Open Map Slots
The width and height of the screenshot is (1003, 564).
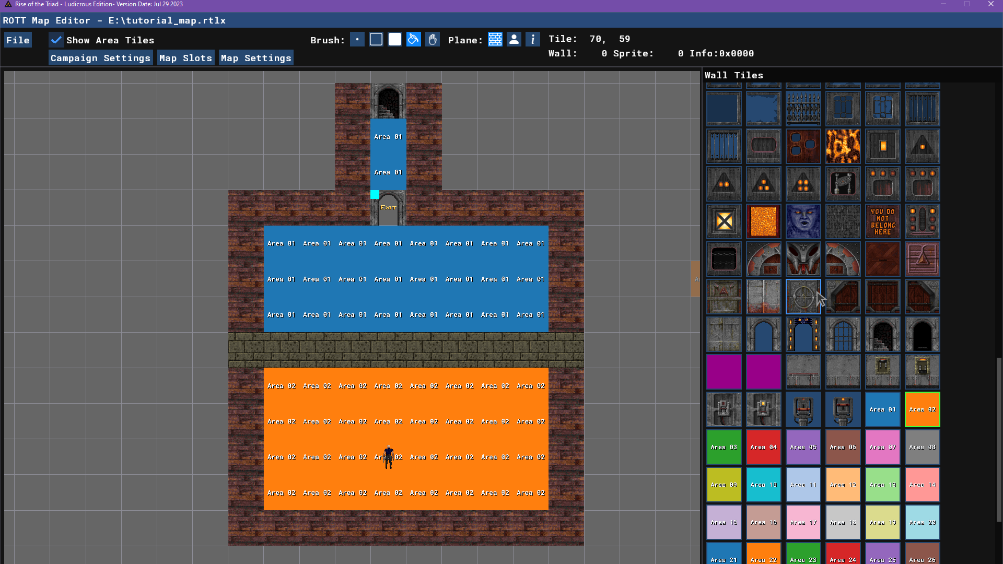[185, 58]
